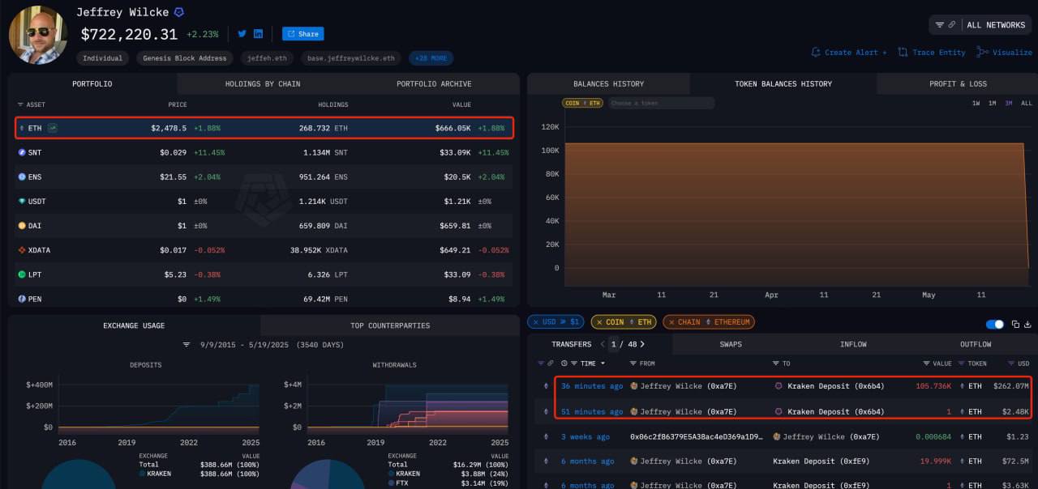The width and height of the screenshot is (1038, 489).
Task: Click Trace Entity
Action: tap(932, 52)
